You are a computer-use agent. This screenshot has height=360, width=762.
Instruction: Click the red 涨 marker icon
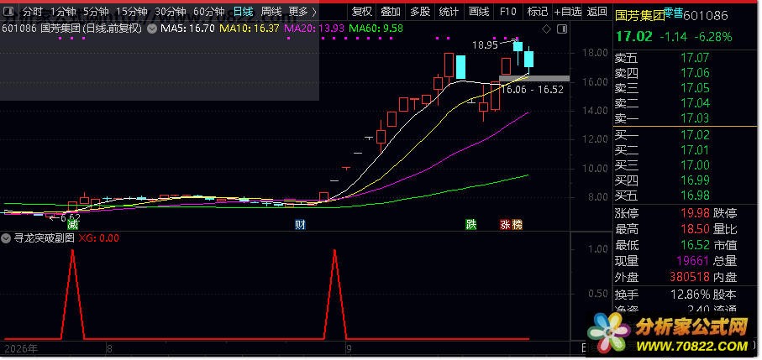coord(506,225)
